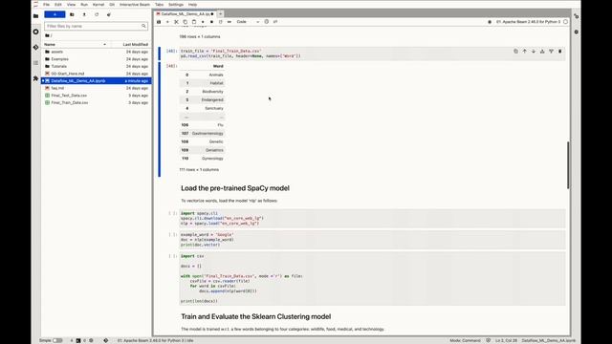This screenshot has width=612, height=344.
Task: Delete the active cell with trash icon
Action: [560, 51]
